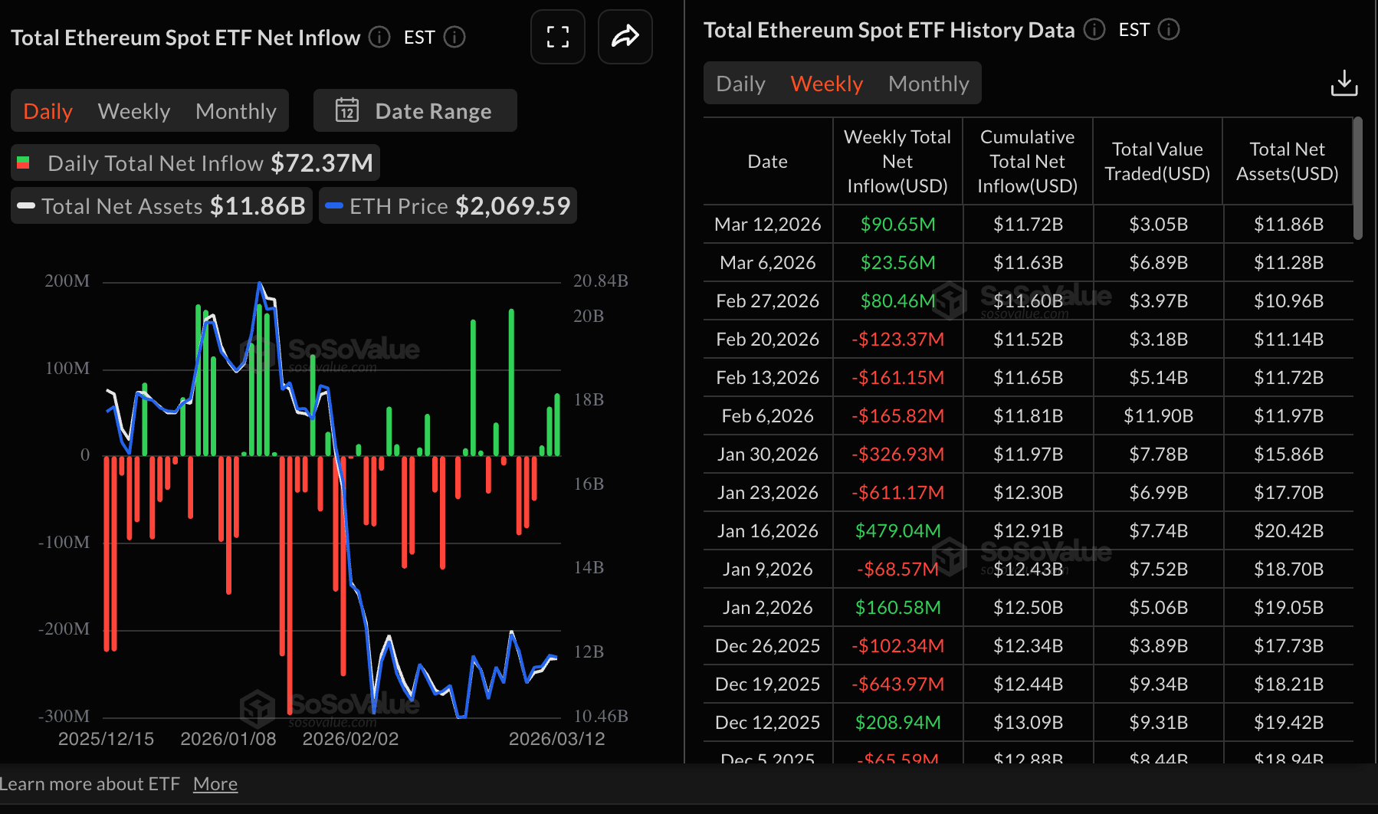
Task: Click the calendar icon in Date Range
Action: point(347,110)
